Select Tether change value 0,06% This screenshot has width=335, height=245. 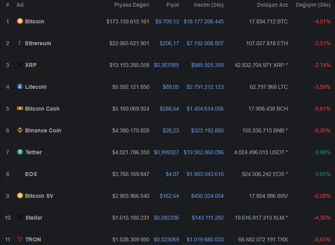[x=323, y=152]
